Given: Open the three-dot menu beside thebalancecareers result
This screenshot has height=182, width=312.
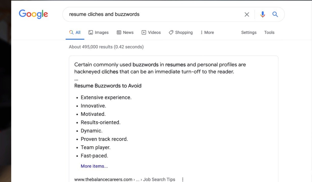Looking at the screenshot, I should (183, 179).
